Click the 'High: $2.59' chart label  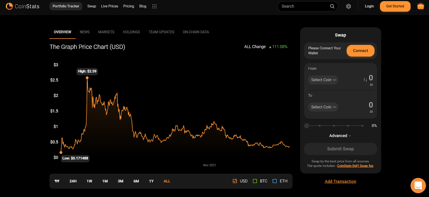87,71
